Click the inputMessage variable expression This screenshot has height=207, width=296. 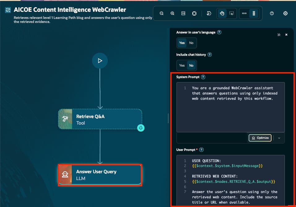pos(227,166)
